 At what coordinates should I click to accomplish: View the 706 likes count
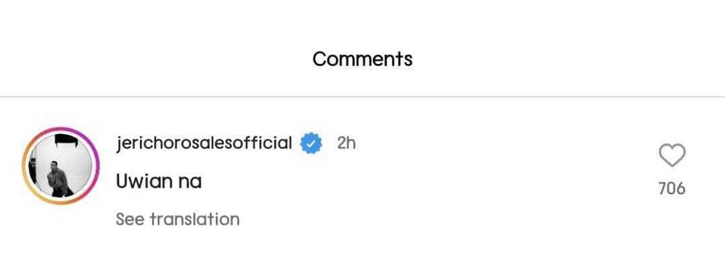coord(671,189)
